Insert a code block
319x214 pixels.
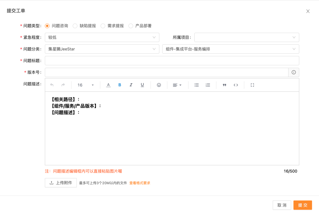click(236, 85)
